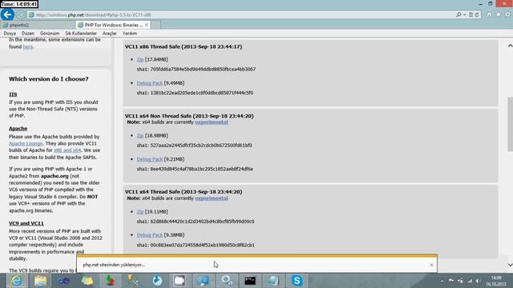513x288 pixels.
Task: Open the Yardım menu
Action: click(130, 34)
